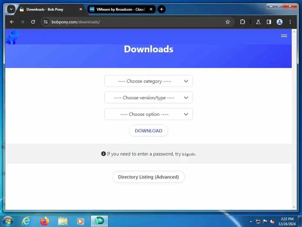Open the tab search dropdown arrow
Screen dimensions: 302x227
pyautogui.click(x=11, y=9)
